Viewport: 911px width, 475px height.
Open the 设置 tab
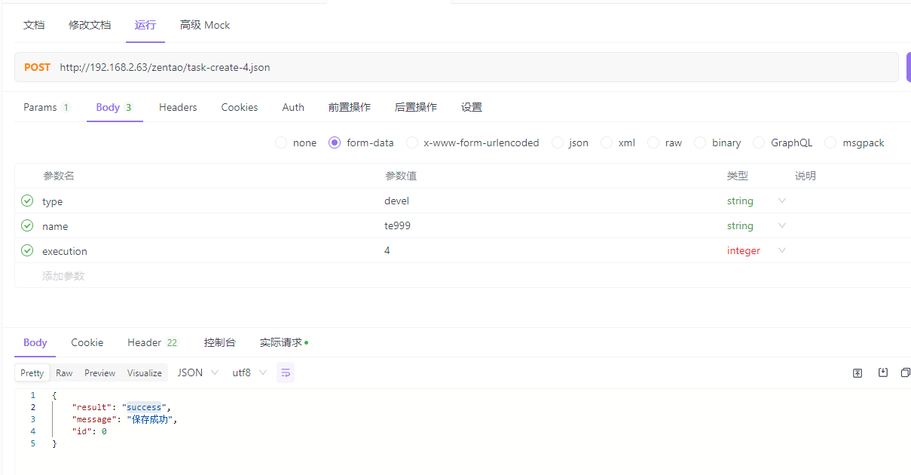point(472,107)
